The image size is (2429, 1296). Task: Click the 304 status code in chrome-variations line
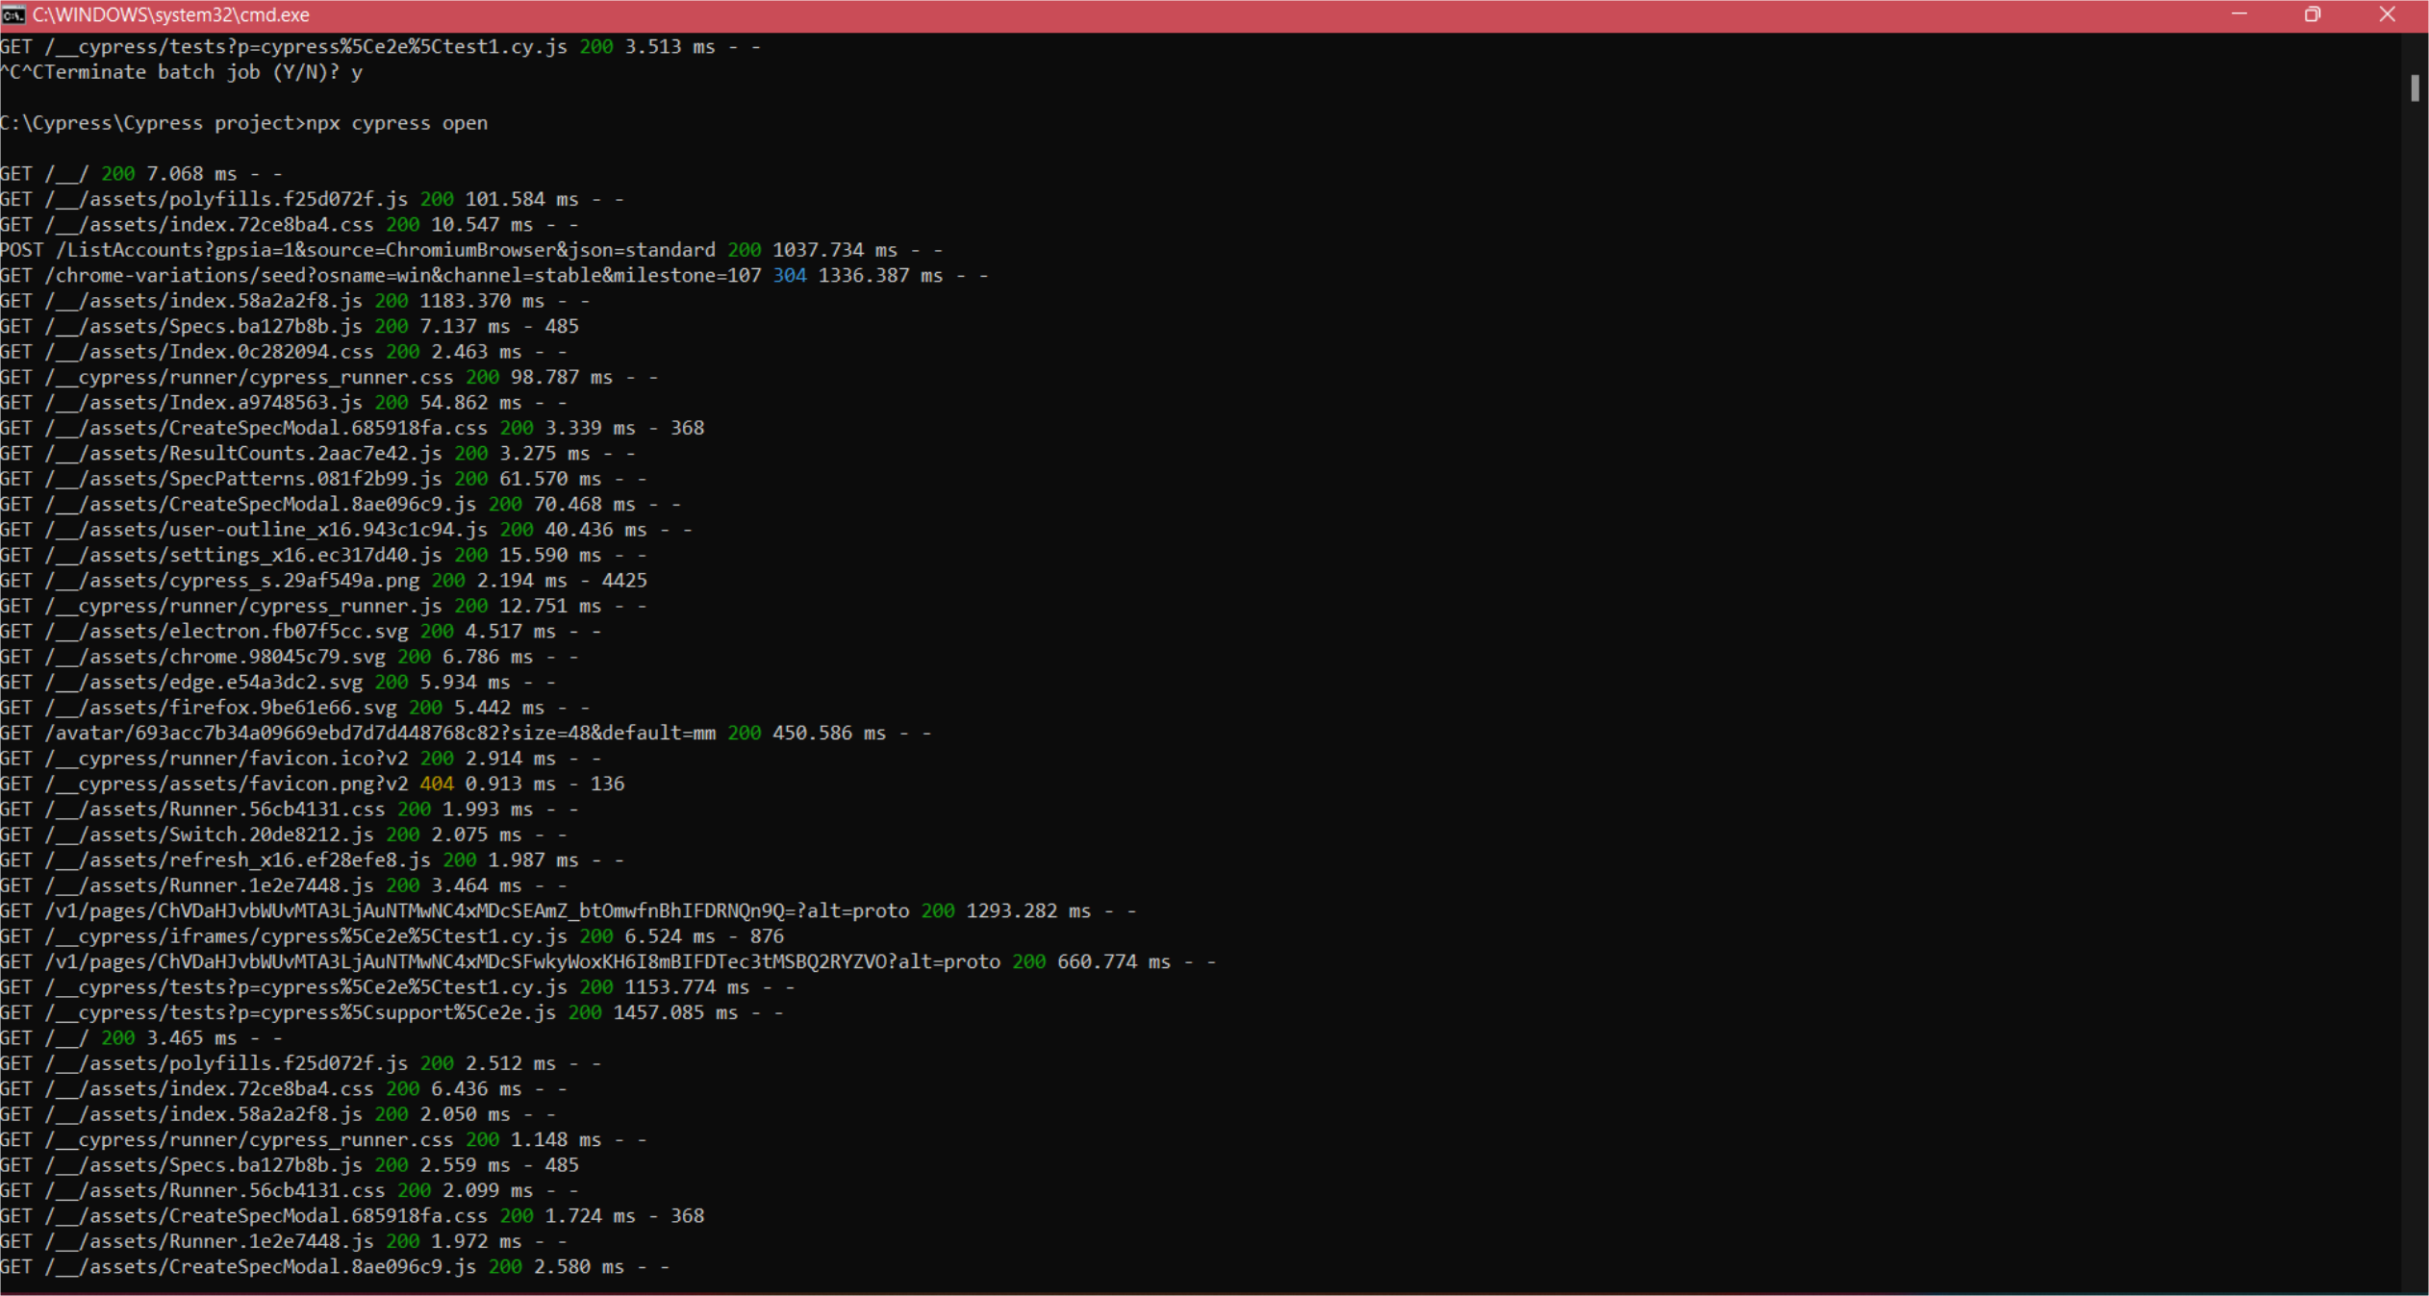pos(790,276)
